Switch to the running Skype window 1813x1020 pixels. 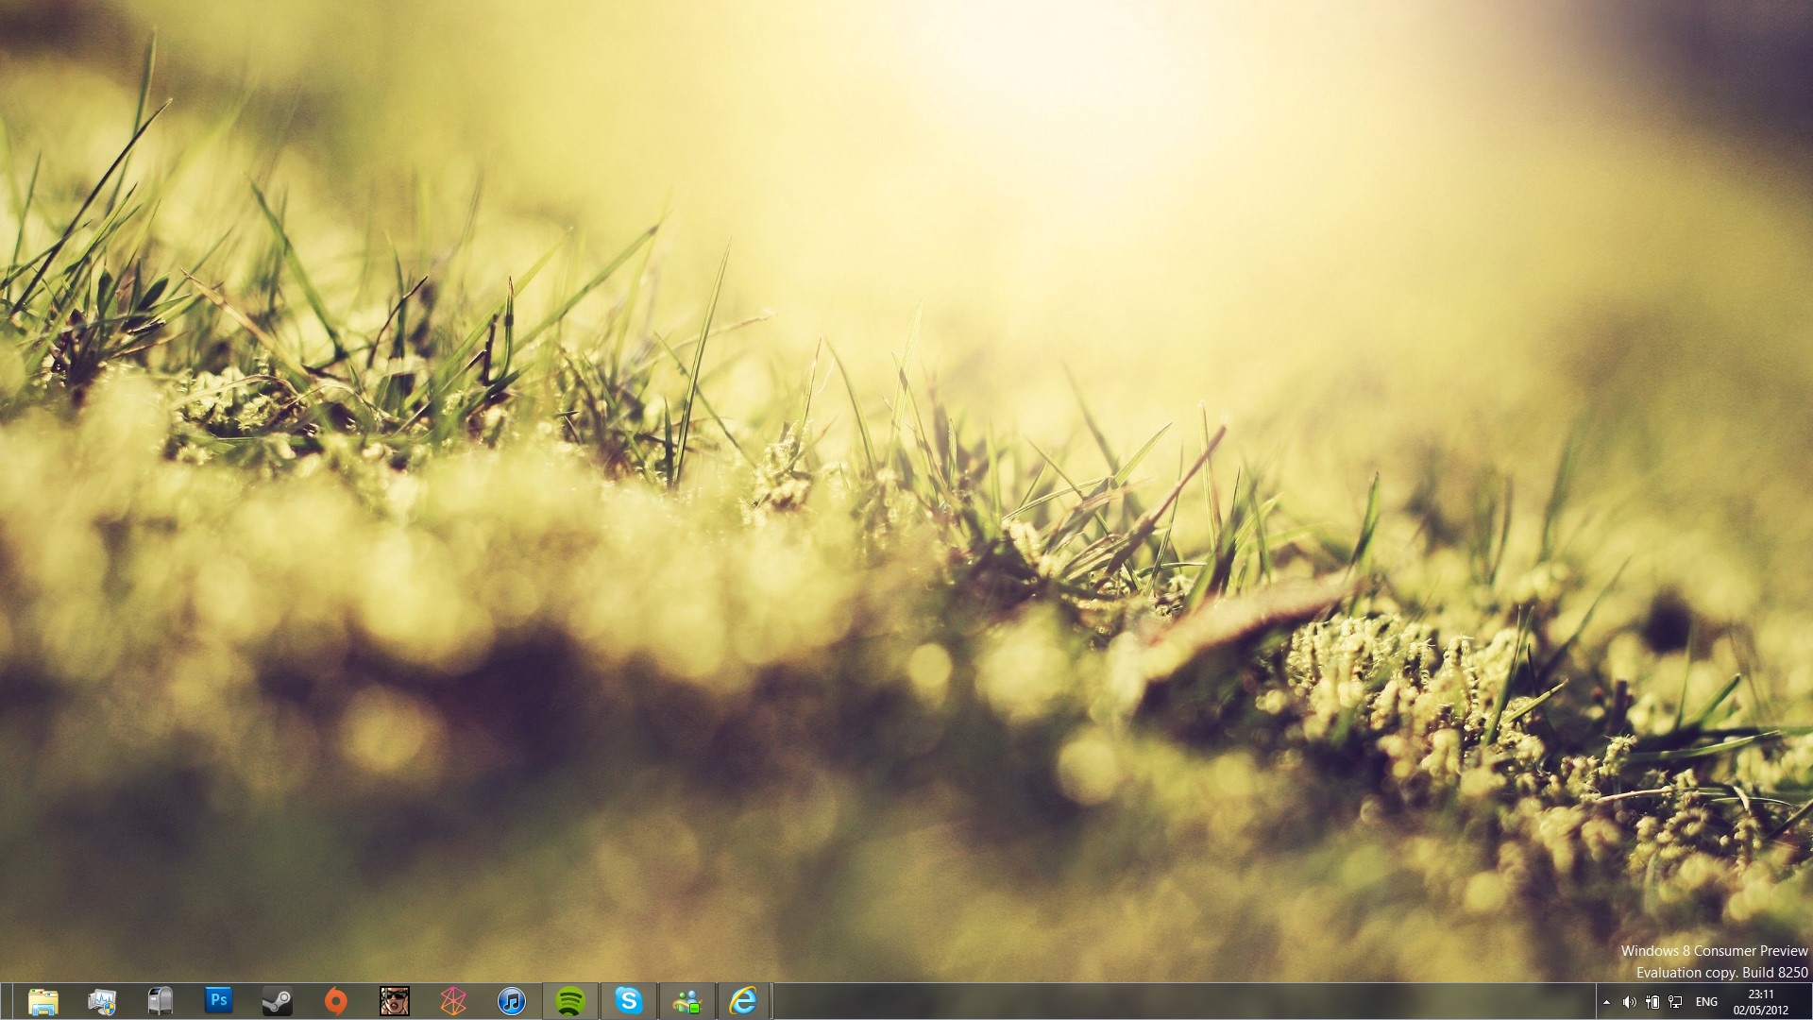click(x=629, y=1001)
